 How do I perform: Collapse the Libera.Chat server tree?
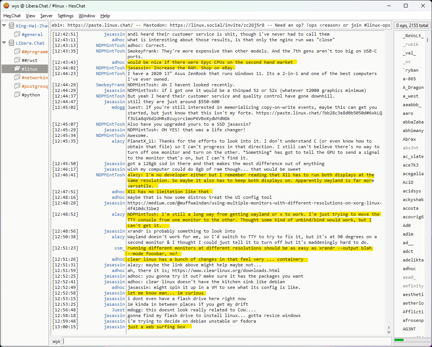[4, 43]
